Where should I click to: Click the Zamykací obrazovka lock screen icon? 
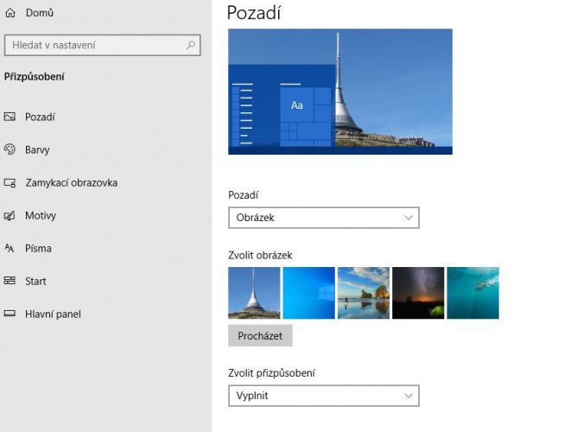tap(10, 182)
